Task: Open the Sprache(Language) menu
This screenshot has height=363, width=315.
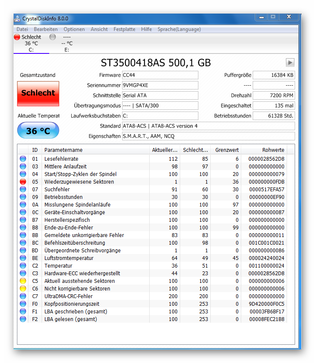Action: pyautogui.click(x=179, y=29)
